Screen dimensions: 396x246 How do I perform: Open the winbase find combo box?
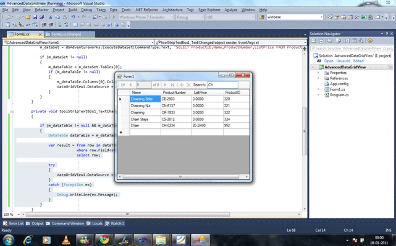(321, 17)
